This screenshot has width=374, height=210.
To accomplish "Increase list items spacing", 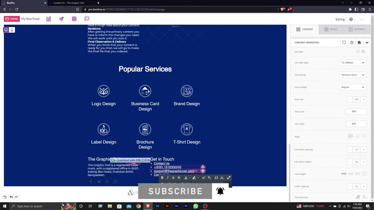I will [364, 150].
